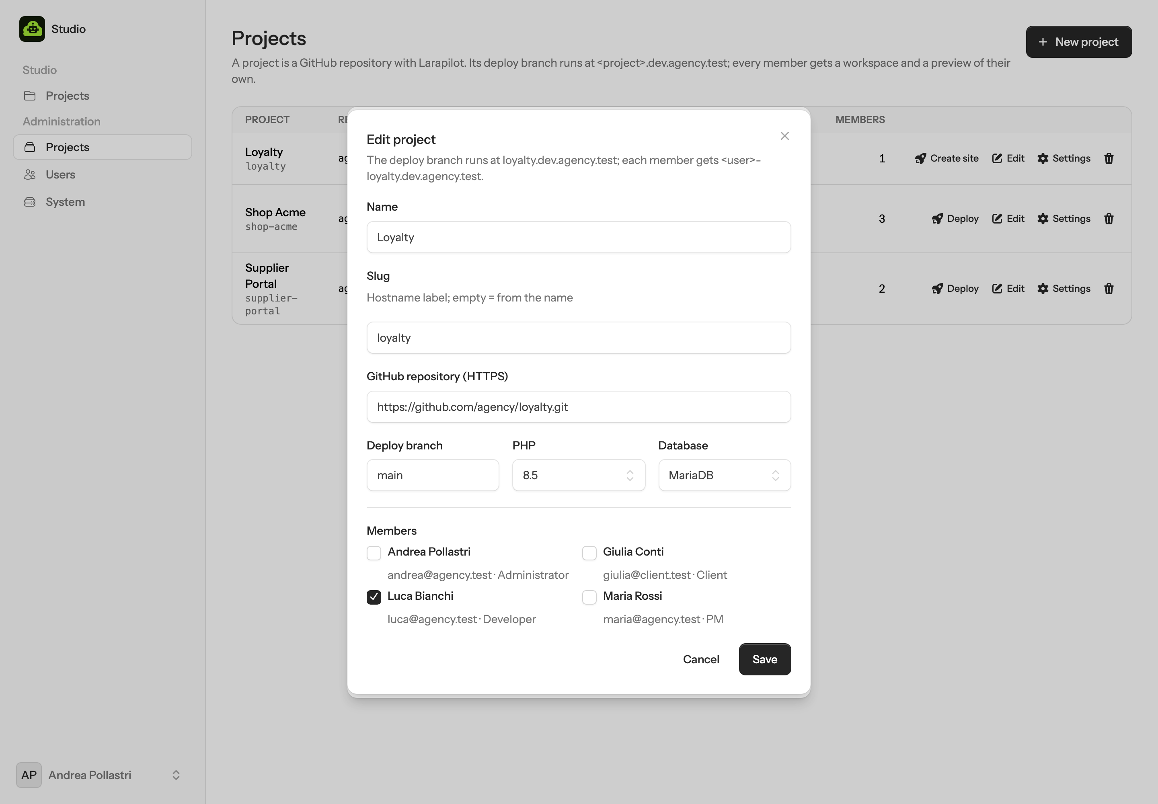
Task: Delete Supplier Portal via trash icon
Action: pos(1109,289)
